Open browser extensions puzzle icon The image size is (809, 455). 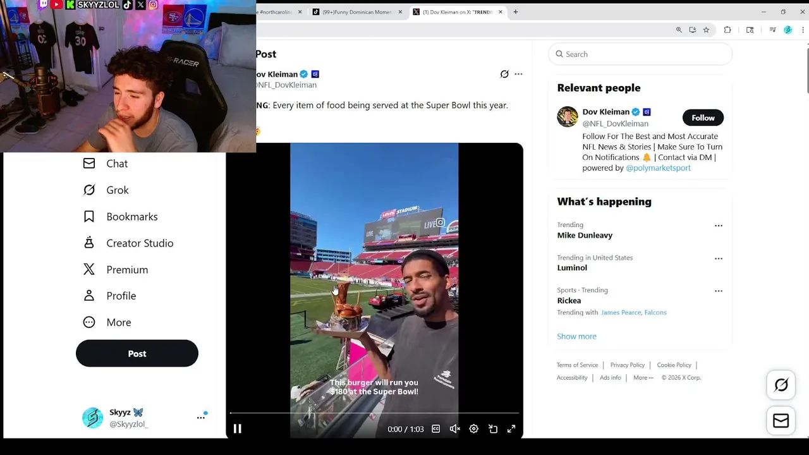(x=727, y=30)
